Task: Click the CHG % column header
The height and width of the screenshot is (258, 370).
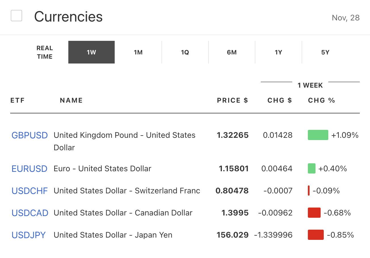Action: click(321, 100)
